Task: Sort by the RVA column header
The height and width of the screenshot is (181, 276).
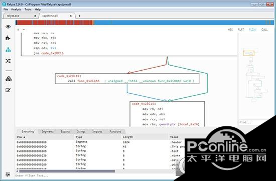Action: pos(45,137)
